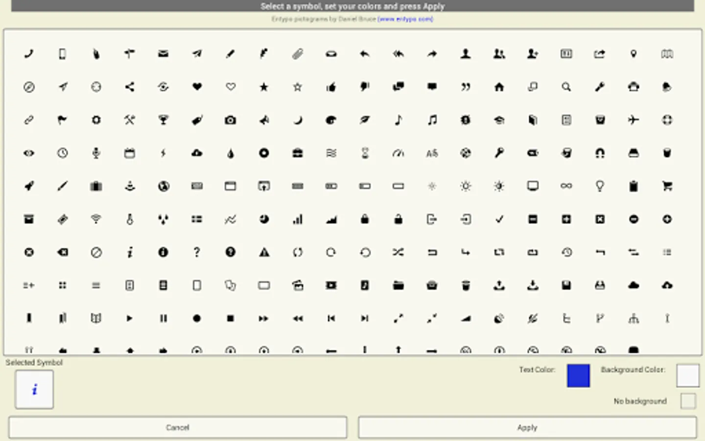Image resolution: width=705 pixels, height=441 pixels.
Task: Select the plain question mark symbol
Action: click(197, 252)
